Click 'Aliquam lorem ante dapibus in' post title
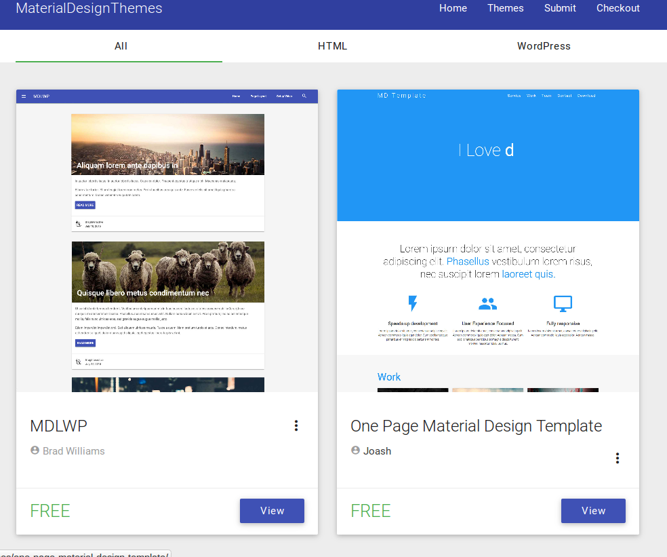 127,166
